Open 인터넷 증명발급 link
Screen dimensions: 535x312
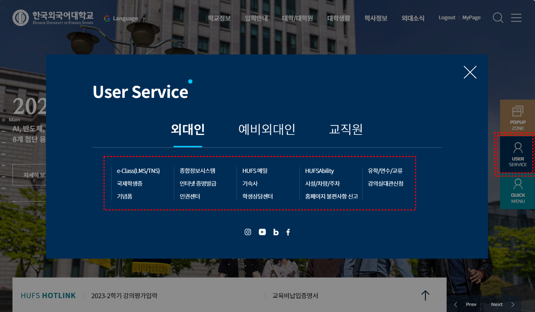click(x=198, y=184)
